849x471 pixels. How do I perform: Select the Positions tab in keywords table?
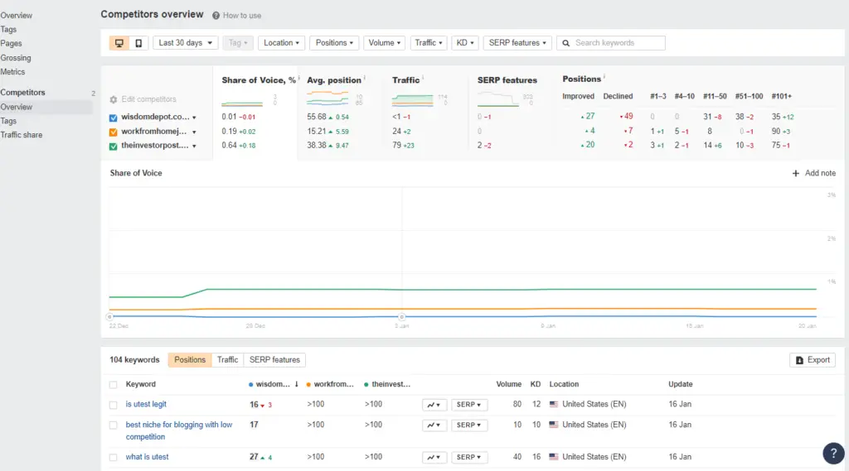pyautogui.click(x=190, y=360)
